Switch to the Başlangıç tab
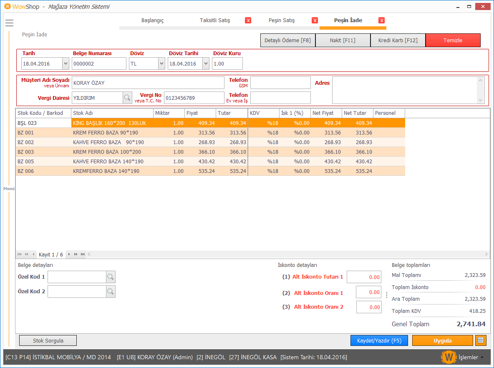Image resolution: width=494 pixels, height=368 pixels. tap(152, 20)
